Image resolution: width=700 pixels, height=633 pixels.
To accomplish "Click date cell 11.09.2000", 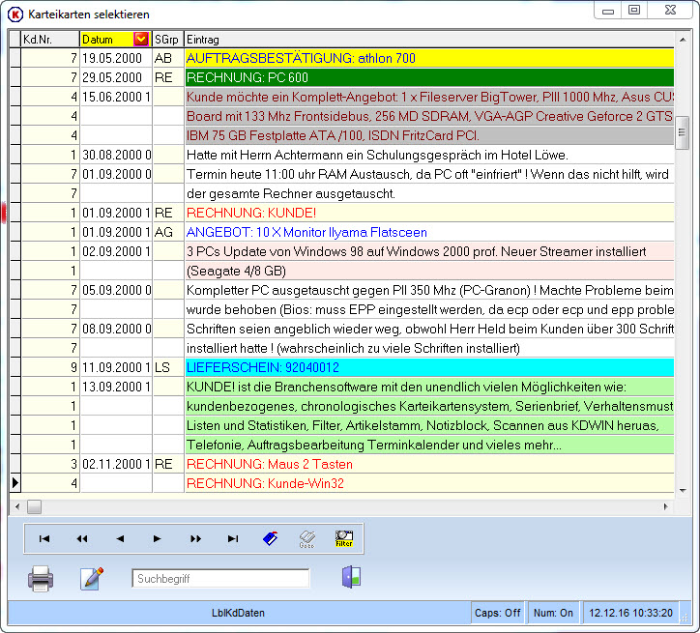I will coord(116,367).
